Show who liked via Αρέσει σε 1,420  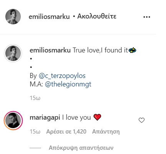tap(66, 132)
